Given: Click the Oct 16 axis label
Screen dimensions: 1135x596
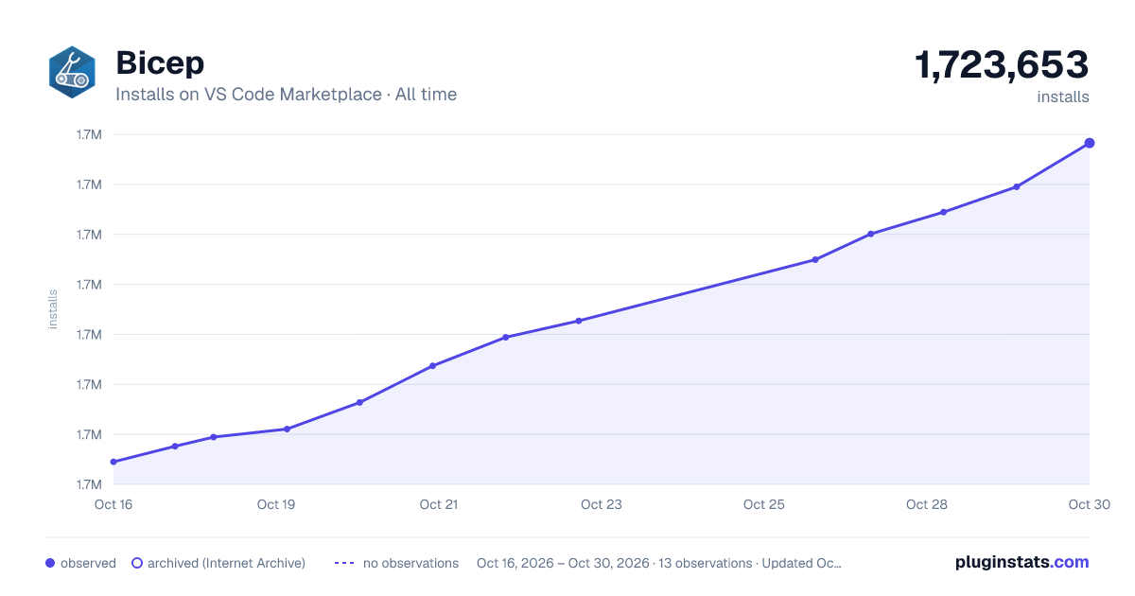Looking at the screenshot, I should coord(113,504).
